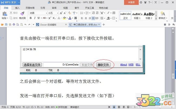Toggle Underline formatting
176x109 pixels.
(39, 18)
